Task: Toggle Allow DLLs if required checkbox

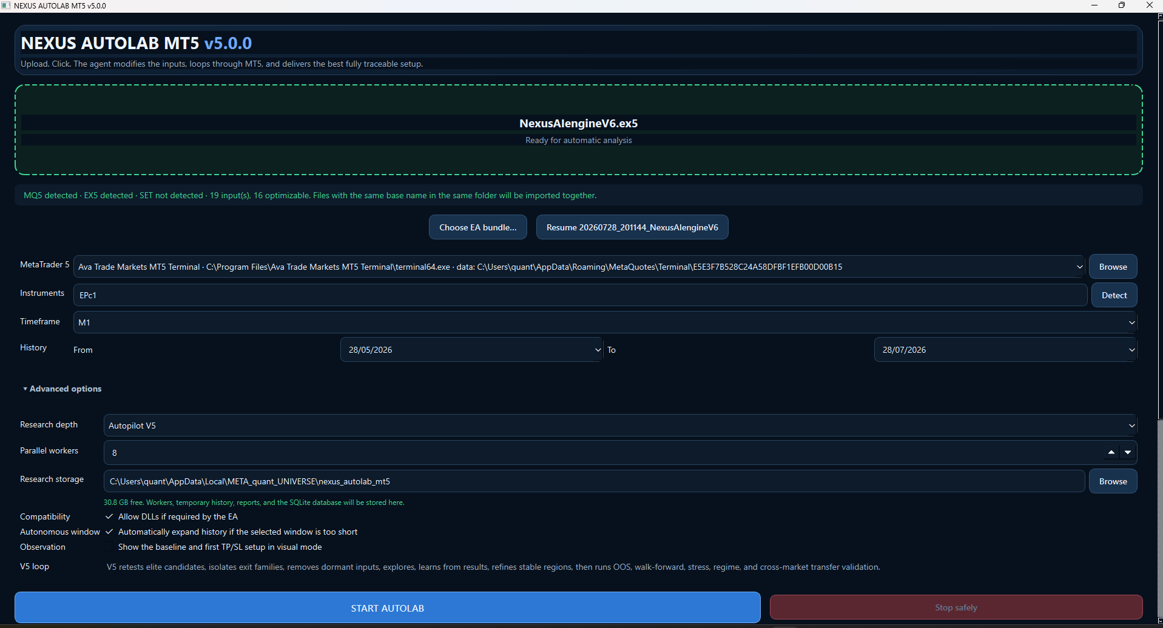Action: tap(109, 516)
